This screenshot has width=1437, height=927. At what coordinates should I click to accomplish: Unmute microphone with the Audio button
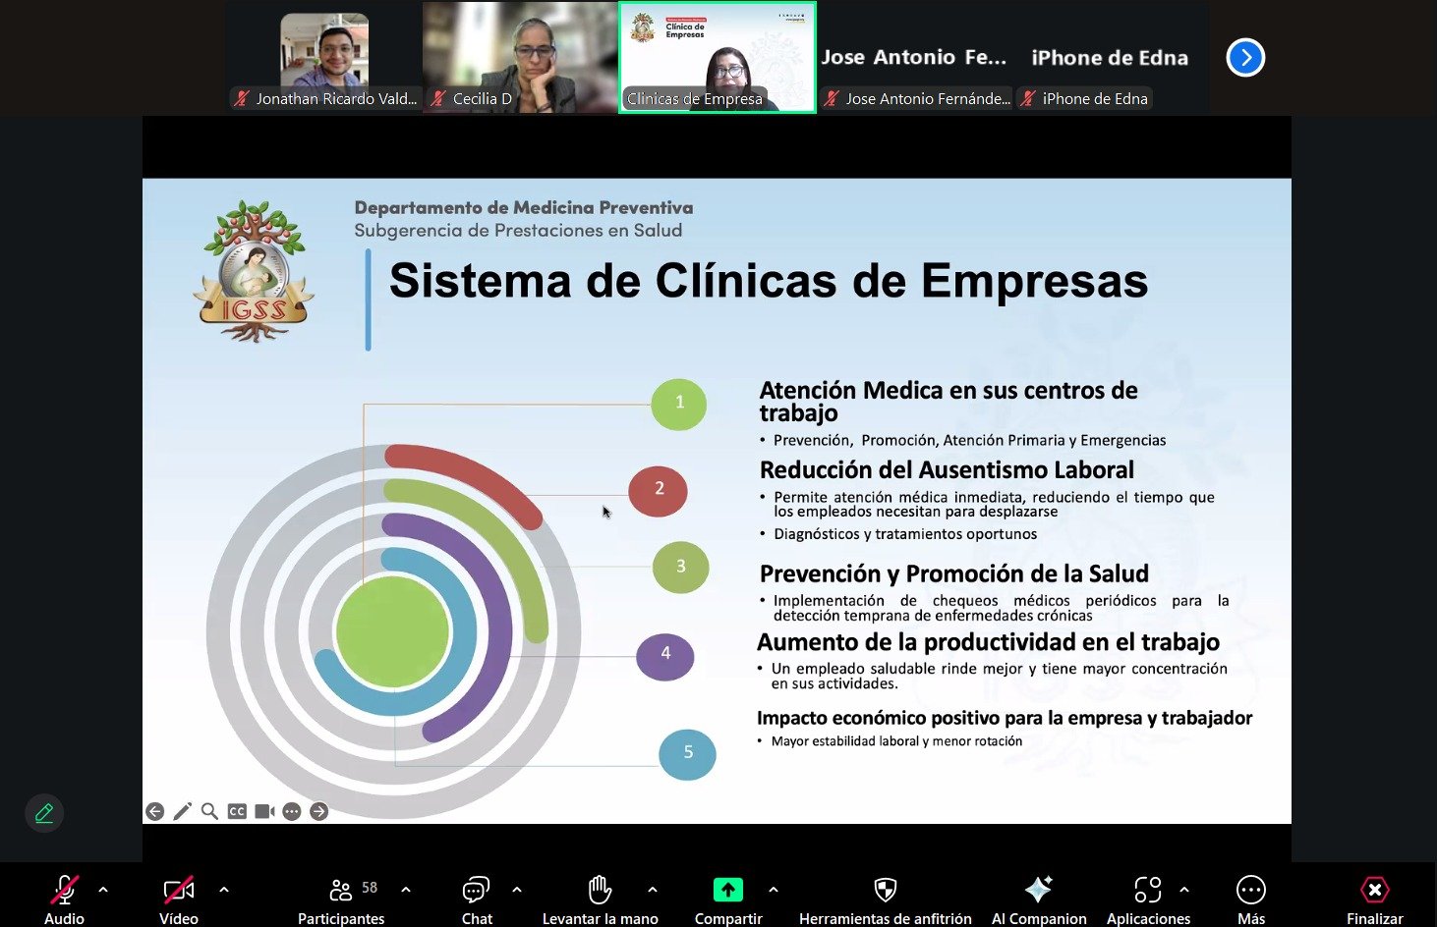click(x=64, y=891)
